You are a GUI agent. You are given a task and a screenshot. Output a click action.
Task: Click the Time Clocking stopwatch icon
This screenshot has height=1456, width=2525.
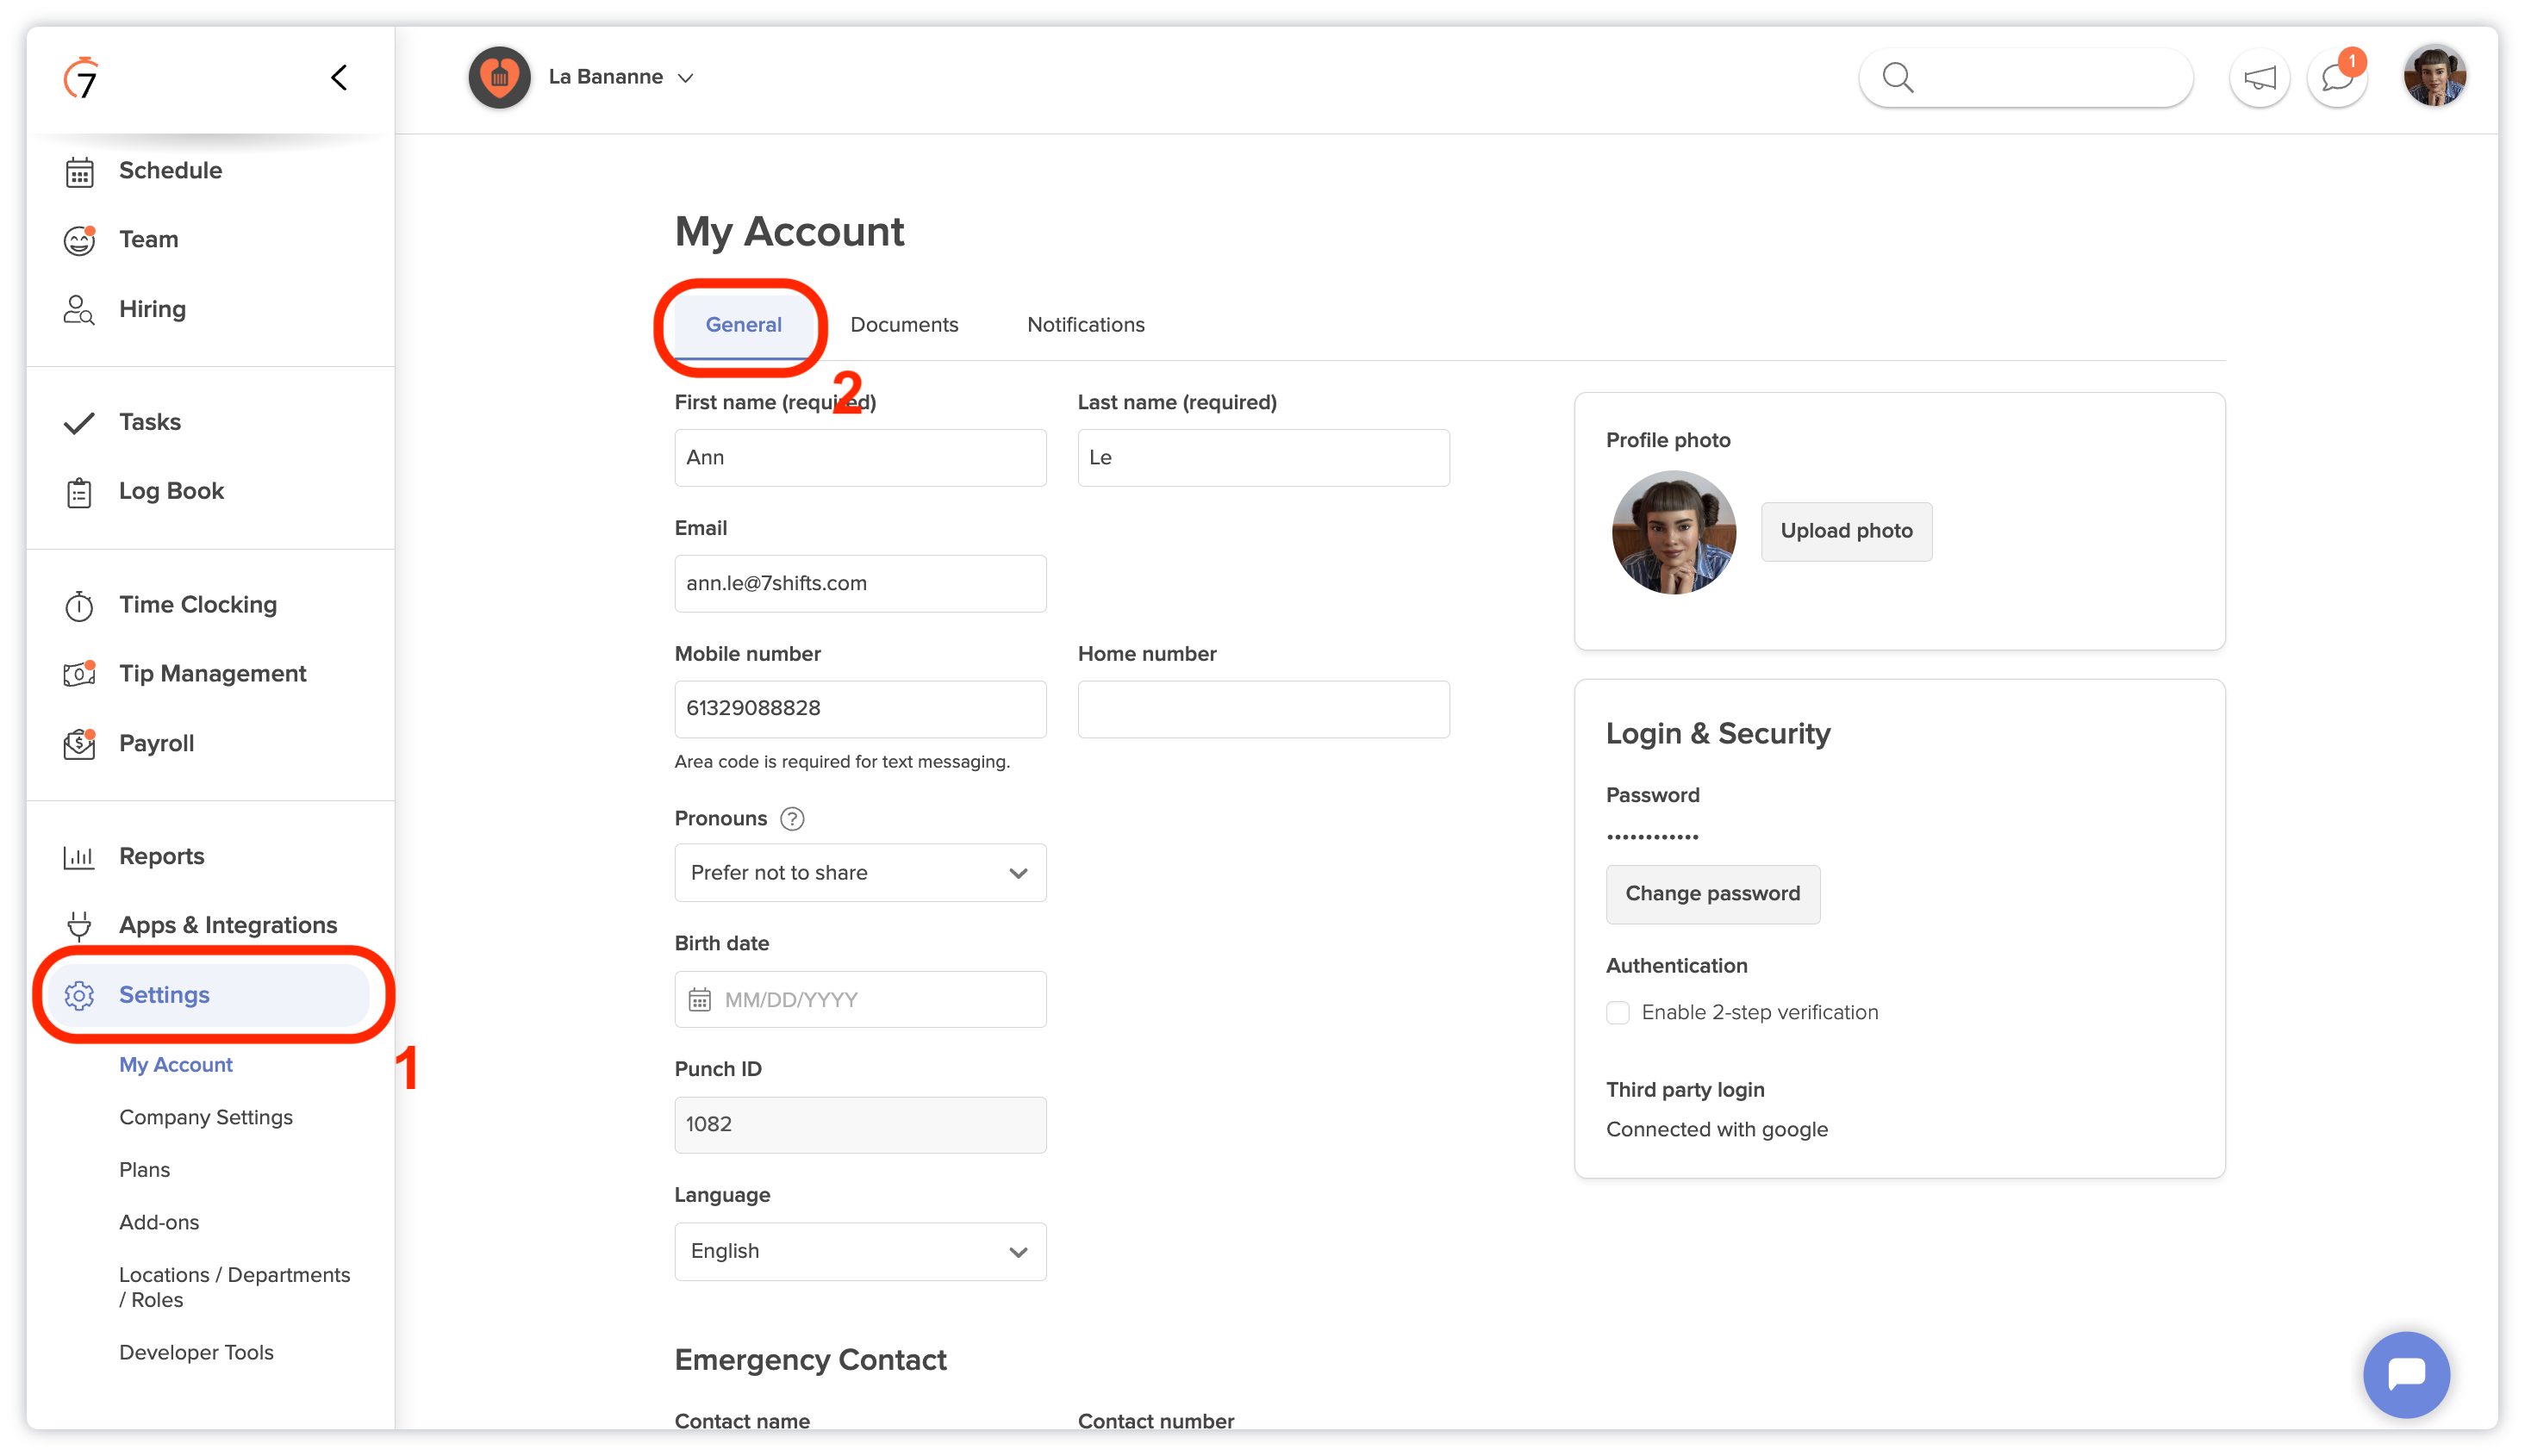tap(79, 605)
